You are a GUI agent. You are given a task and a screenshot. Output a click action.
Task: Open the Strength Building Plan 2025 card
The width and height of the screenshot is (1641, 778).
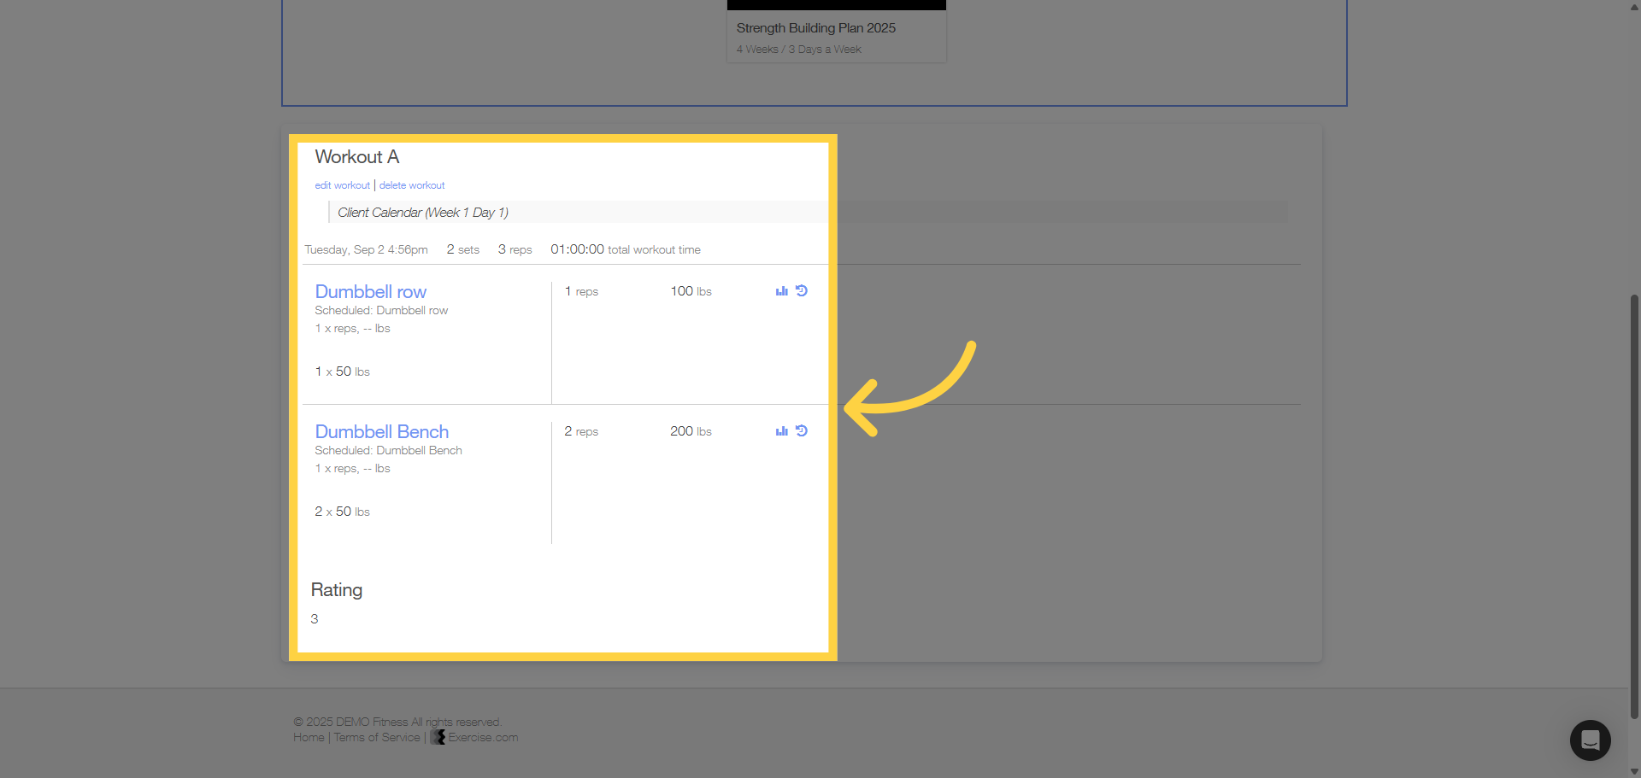click(836, 32)
